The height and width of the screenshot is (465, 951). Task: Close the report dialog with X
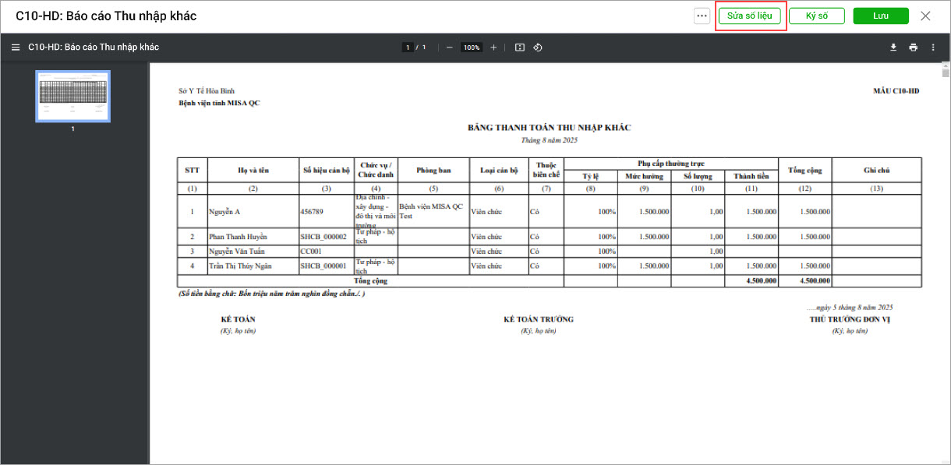tap(925, 16)
